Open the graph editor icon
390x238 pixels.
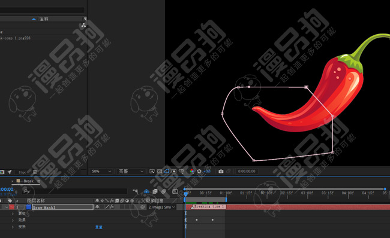175,191
